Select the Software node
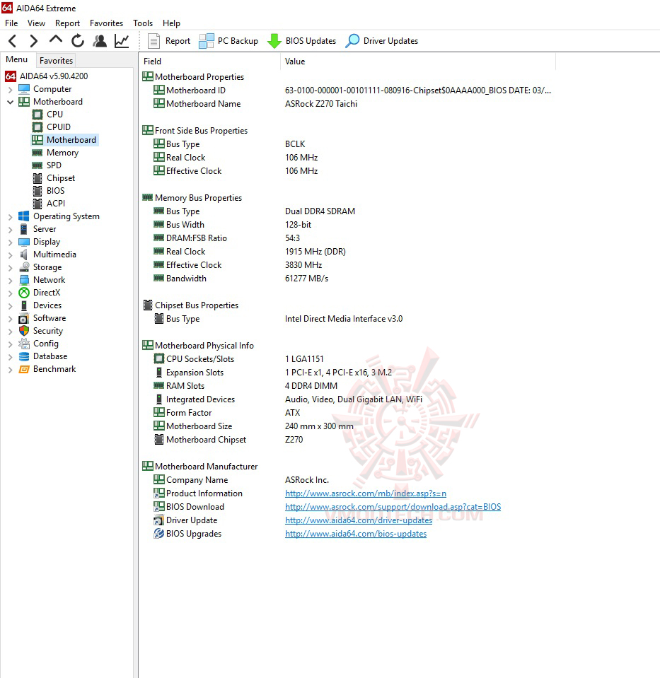This screenshot has width=660, height=678. [42, 318]
